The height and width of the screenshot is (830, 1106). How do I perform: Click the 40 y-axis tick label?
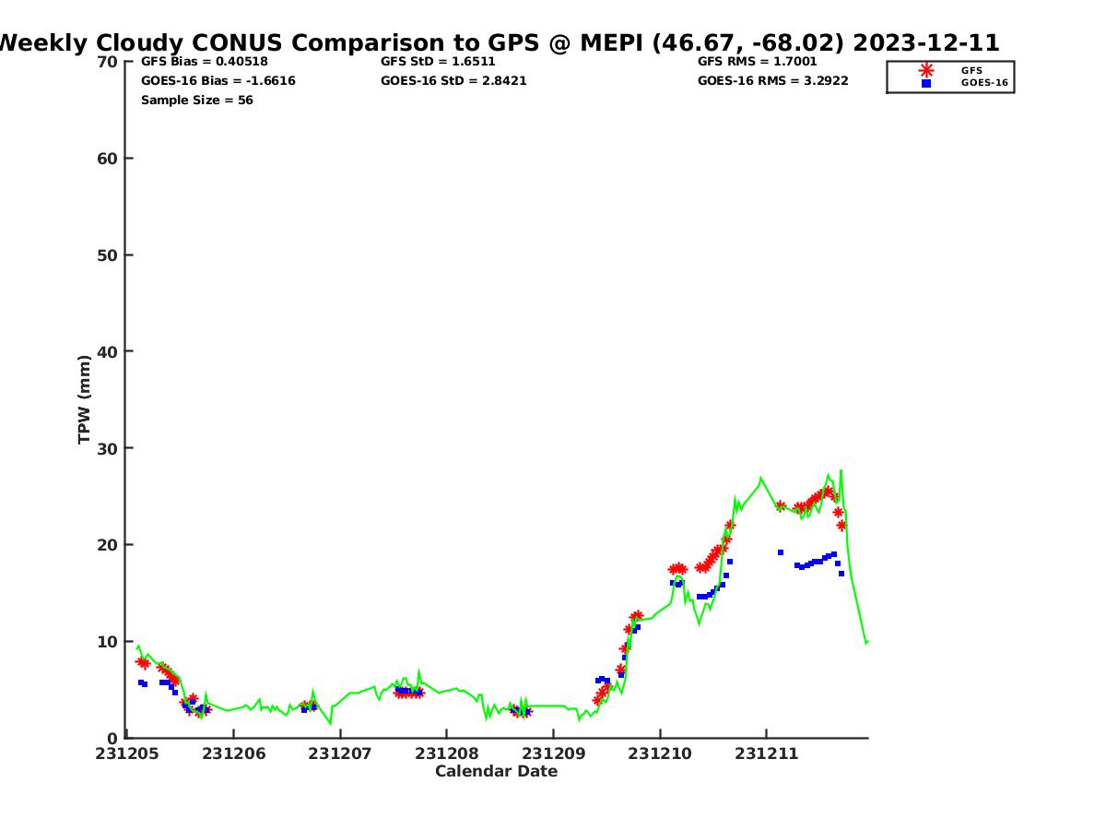(107, 351)
